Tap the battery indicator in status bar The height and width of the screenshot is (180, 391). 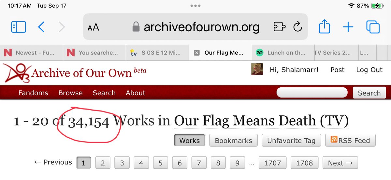(x=377, y=6)
